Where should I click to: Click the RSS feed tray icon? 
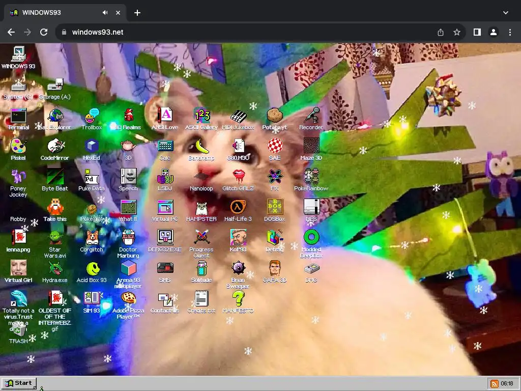(495, 384)
